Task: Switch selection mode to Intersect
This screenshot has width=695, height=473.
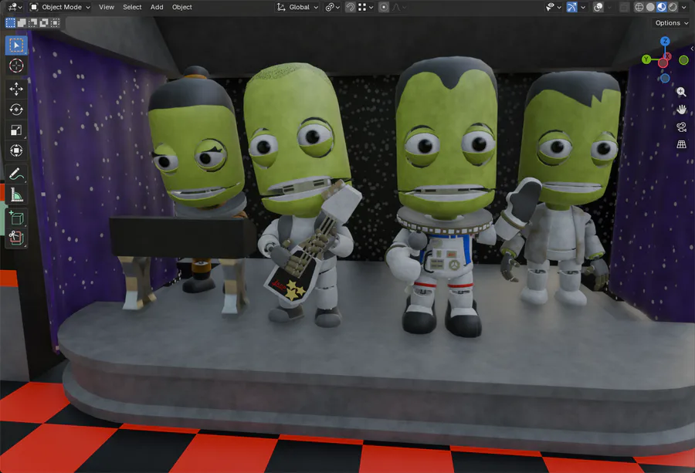Action: (55, 22)
